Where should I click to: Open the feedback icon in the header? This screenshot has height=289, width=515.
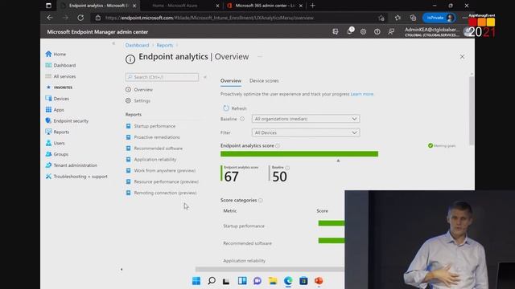pos(391,32)
